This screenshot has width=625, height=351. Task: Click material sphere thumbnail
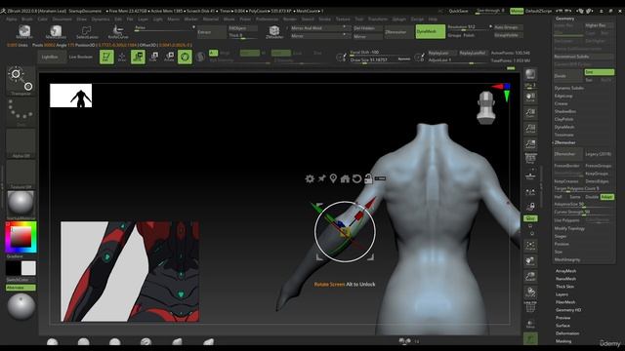[21, 204]
